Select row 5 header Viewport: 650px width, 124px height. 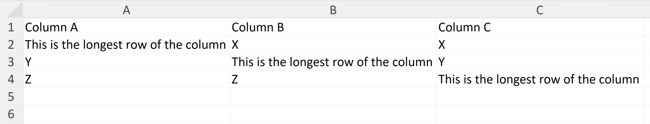point(11,96)
